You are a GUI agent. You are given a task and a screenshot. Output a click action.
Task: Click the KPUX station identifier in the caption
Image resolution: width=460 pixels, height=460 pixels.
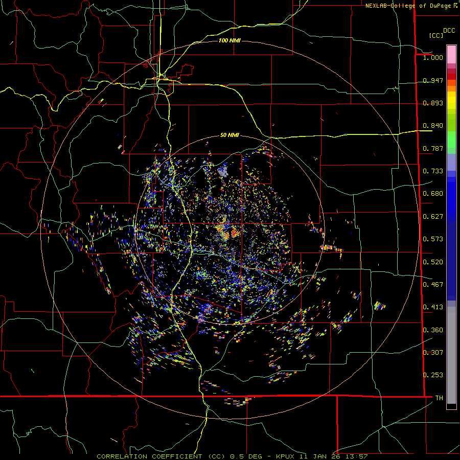click(x=285, y=456)
